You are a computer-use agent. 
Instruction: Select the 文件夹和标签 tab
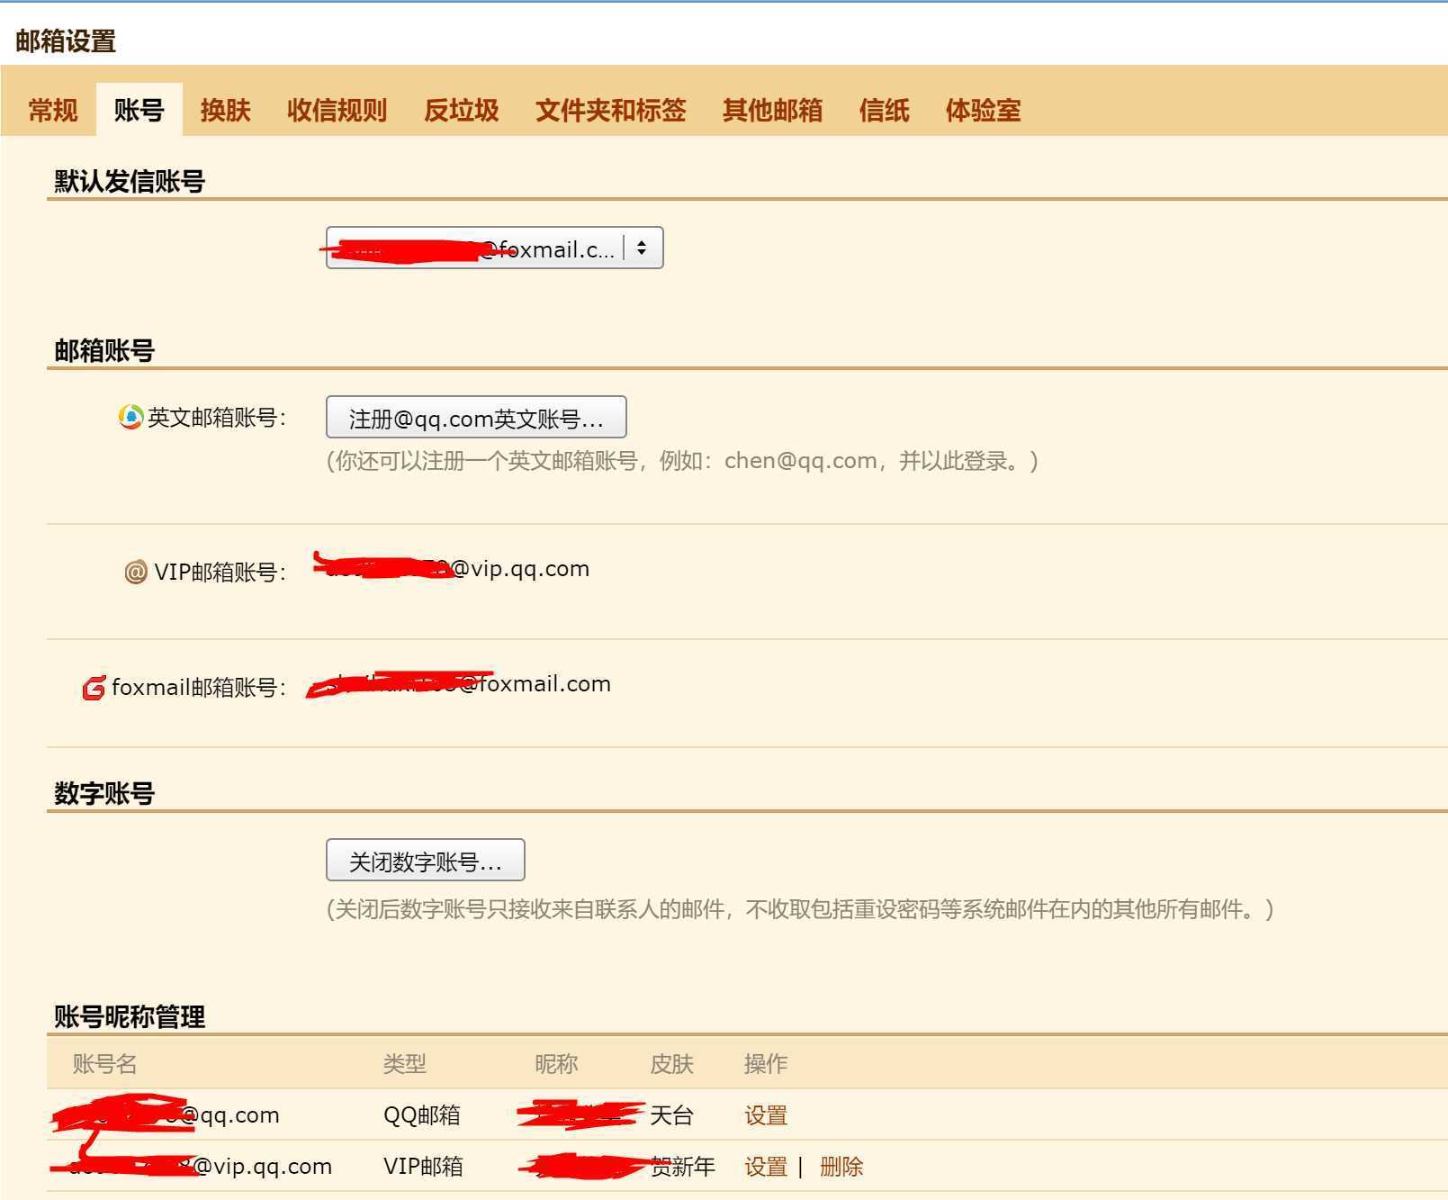pos(611,110)
